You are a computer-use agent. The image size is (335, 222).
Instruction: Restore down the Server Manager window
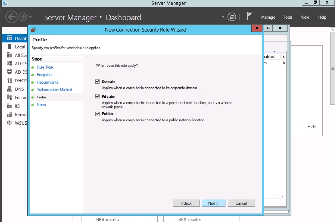315,3
